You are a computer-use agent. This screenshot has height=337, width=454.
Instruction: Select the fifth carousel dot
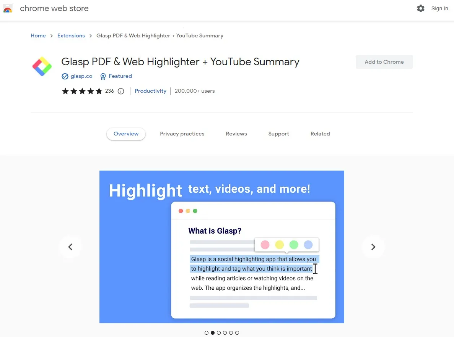[231, 333]
